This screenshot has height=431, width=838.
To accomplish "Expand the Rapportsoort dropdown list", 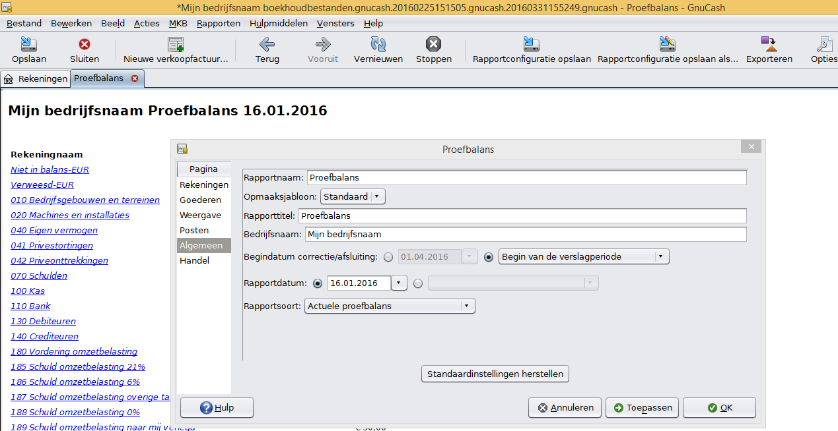I will pyautogui.click(x=390, y=306).
